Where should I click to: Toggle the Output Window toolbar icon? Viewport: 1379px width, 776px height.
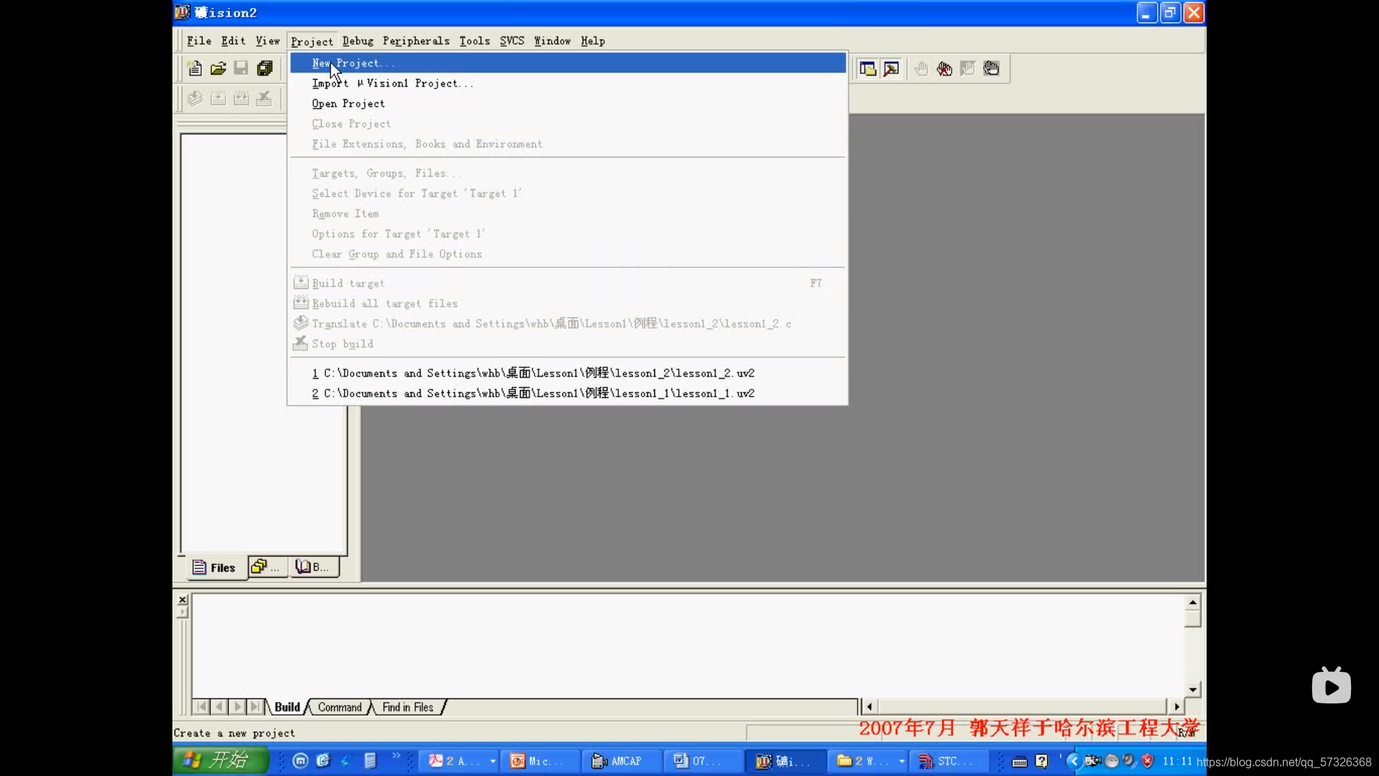point(891,68)
